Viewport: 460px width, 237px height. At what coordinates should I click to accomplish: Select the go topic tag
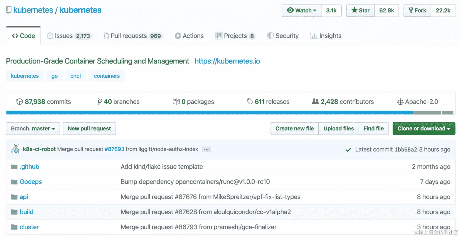tap(55, 76)
